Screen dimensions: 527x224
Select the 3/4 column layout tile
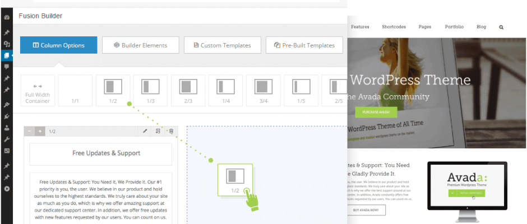[263, 91]
